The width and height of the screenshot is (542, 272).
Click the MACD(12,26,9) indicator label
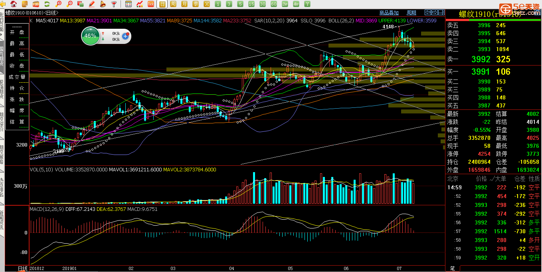tap(46, 209)
